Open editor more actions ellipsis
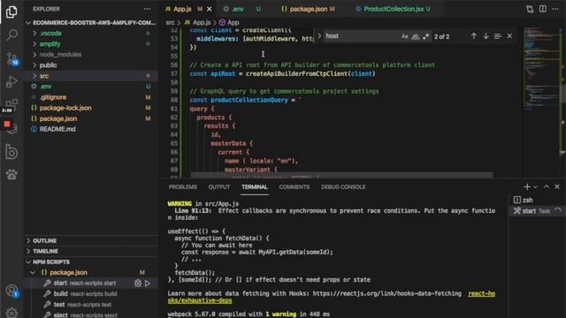The height and width of the screenshot is (318, 566). click(555, 9)
